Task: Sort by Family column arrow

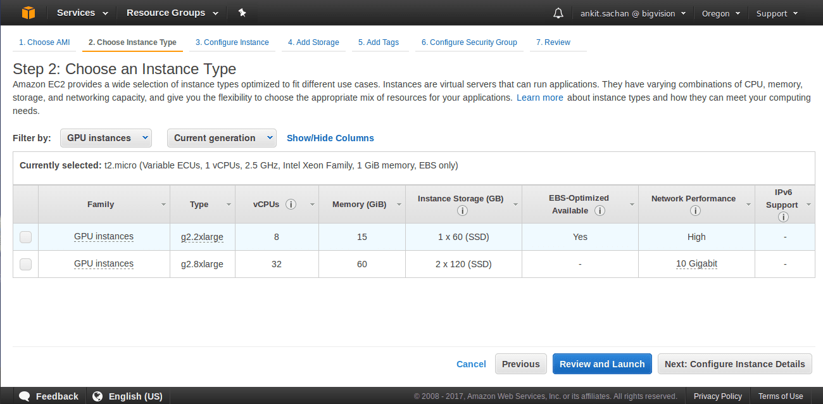Action: click(163, 205)
